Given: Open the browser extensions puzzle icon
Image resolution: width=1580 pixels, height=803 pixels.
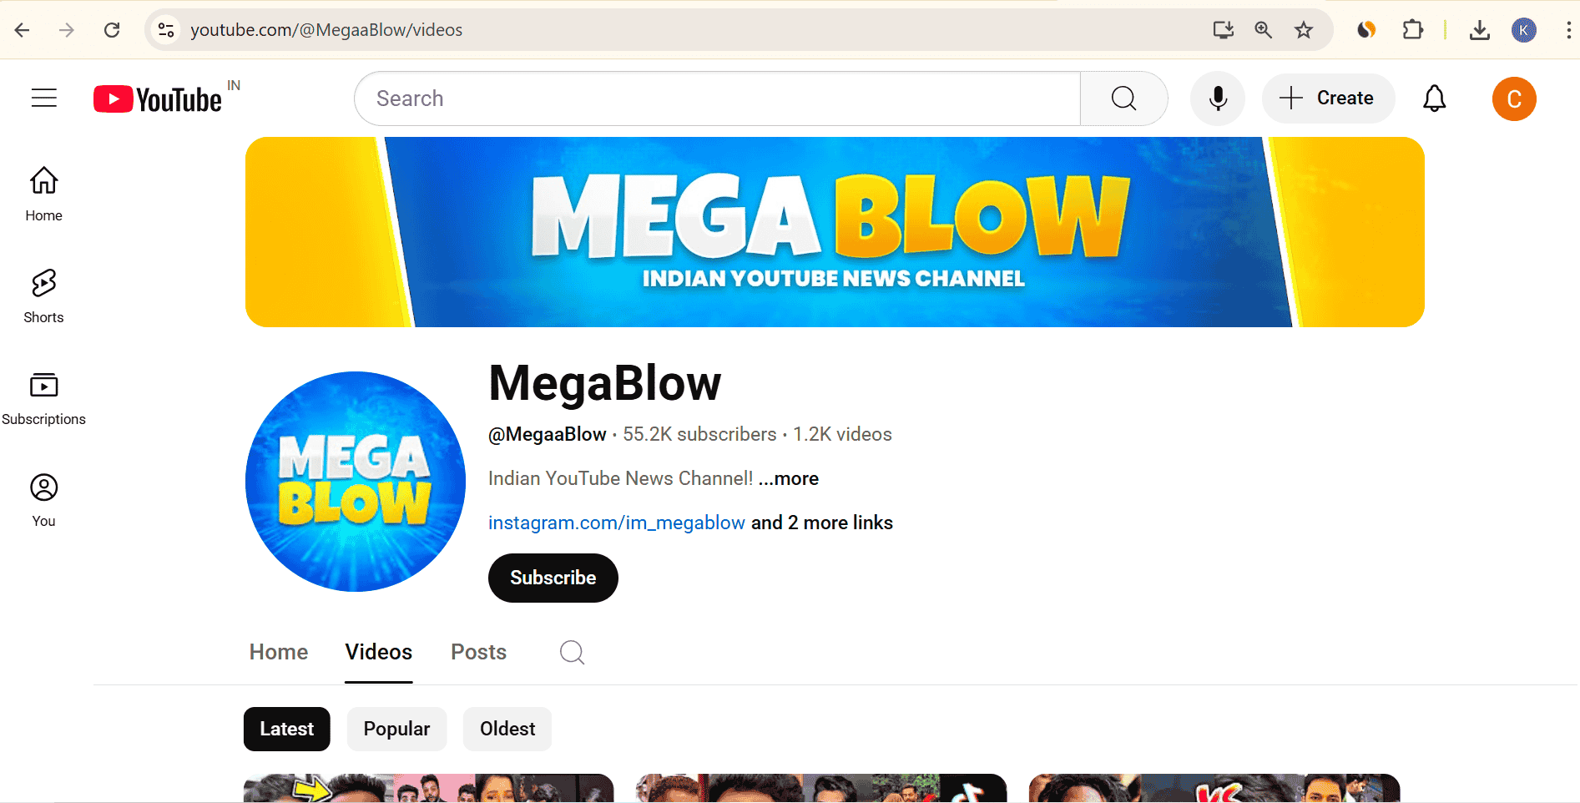Looking at the screenshot, I should click(1412, 30).
